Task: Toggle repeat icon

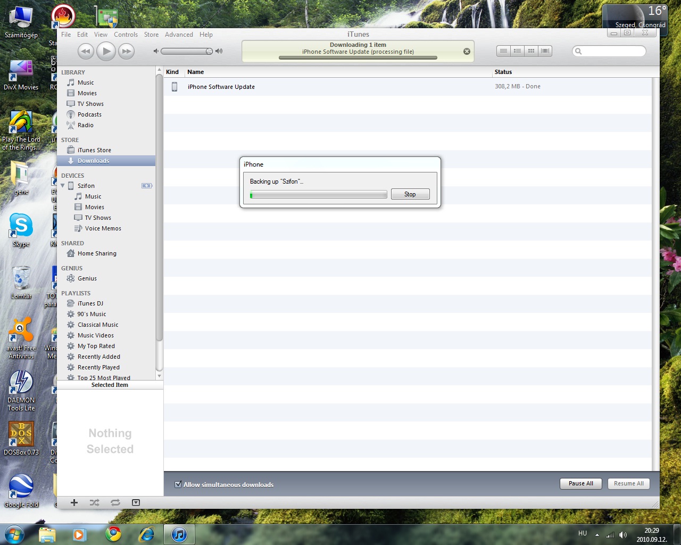Action: (x=115, y=502)
